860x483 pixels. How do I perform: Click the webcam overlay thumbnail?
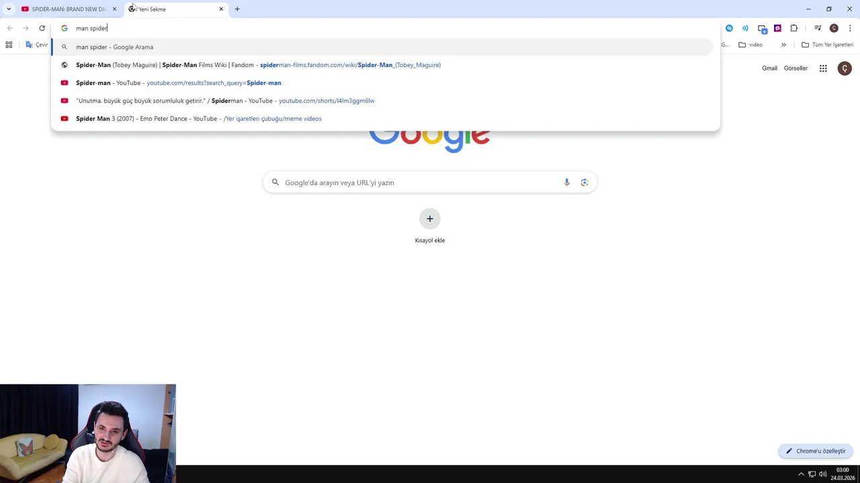coord(88,433)
